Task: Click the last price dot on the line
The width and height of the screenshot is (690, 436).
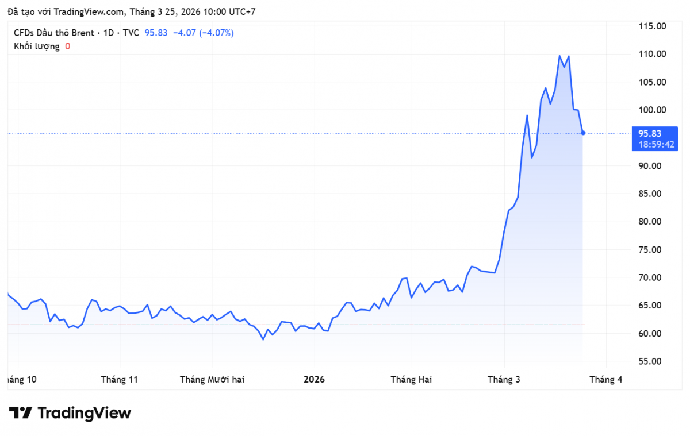Action: pos(583,133)
